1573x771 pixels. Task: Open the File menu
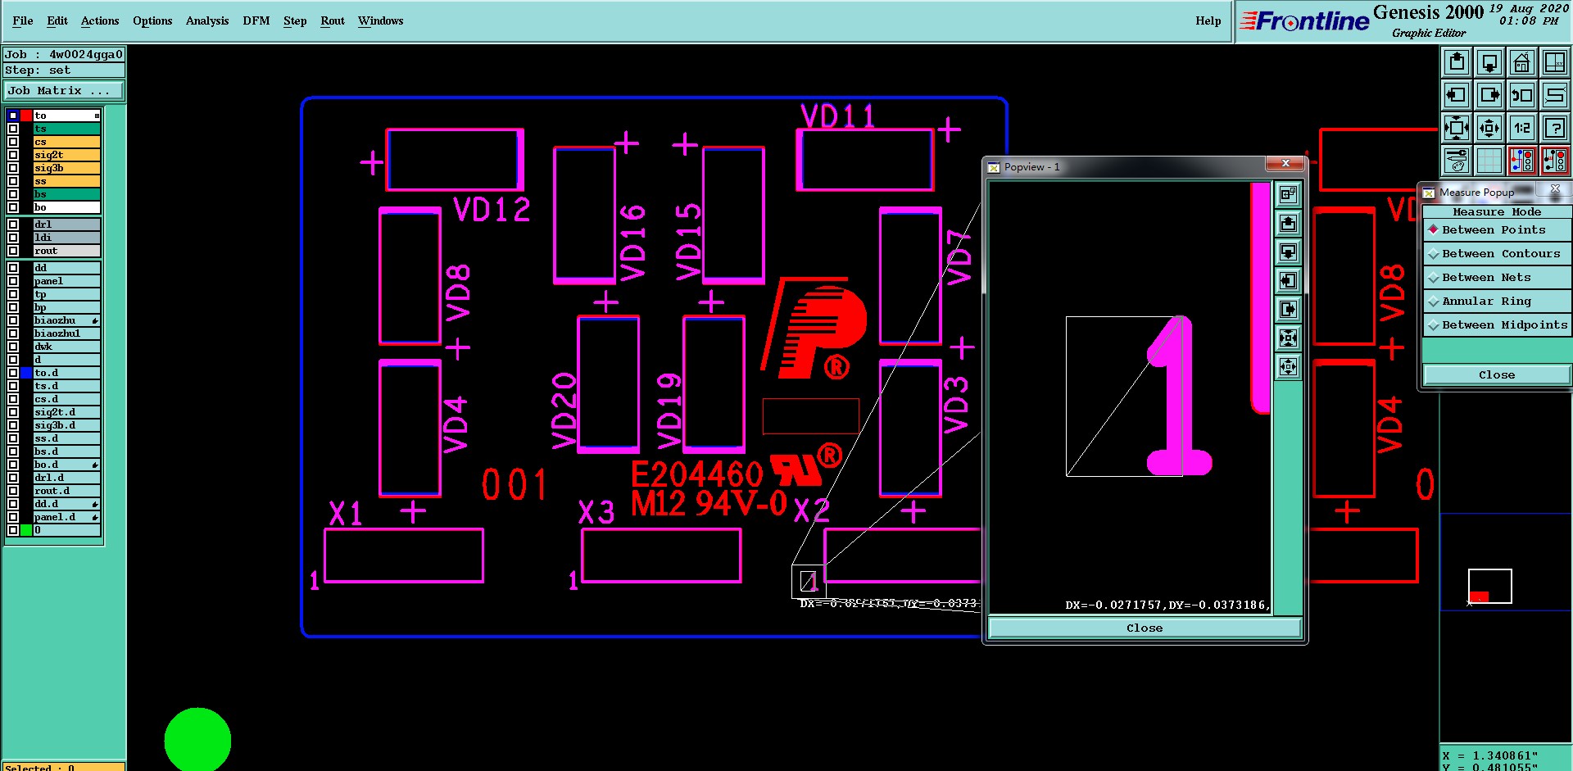[x=23, y=20]
